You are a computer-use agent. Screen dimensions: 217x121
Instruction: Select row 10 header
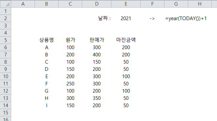pos(6,76)
